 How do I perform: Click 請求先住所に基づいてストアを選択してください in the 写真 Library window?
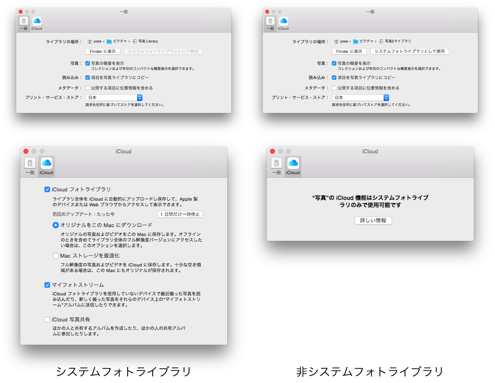[125, 105]
